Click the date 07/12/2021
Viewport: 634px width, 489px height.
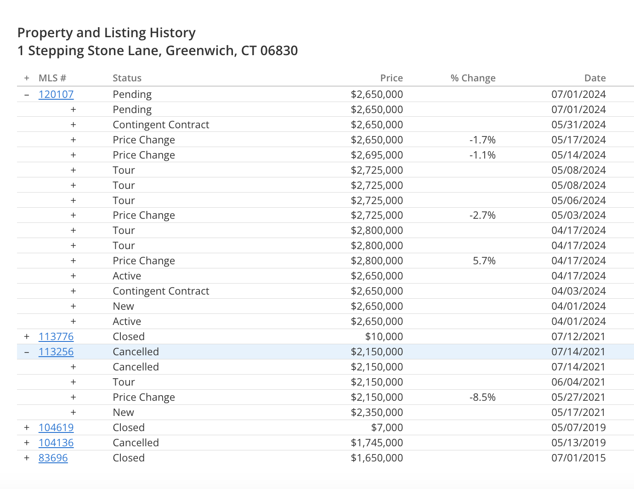tap(578, 336)
